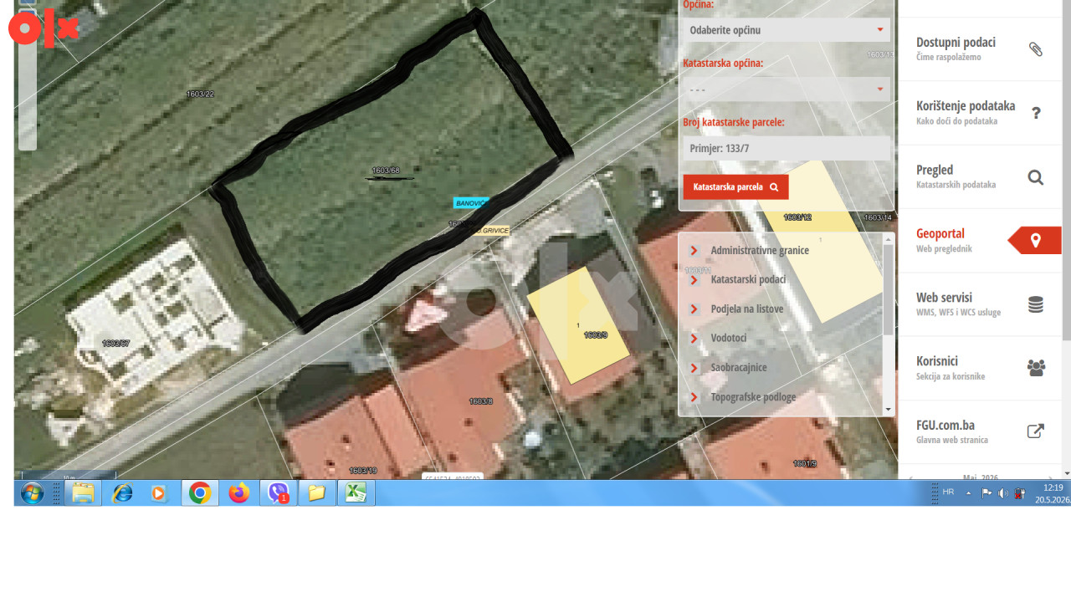The width and height of the screenshot is (1071, 602).
Task: Click the question mark icon beside Korištenje podataka
Action: (1036, 113)
